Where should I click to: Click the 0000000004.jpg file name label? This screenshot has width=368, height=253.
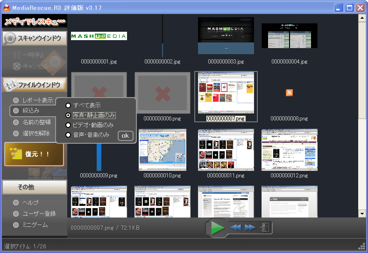point(290,62)
